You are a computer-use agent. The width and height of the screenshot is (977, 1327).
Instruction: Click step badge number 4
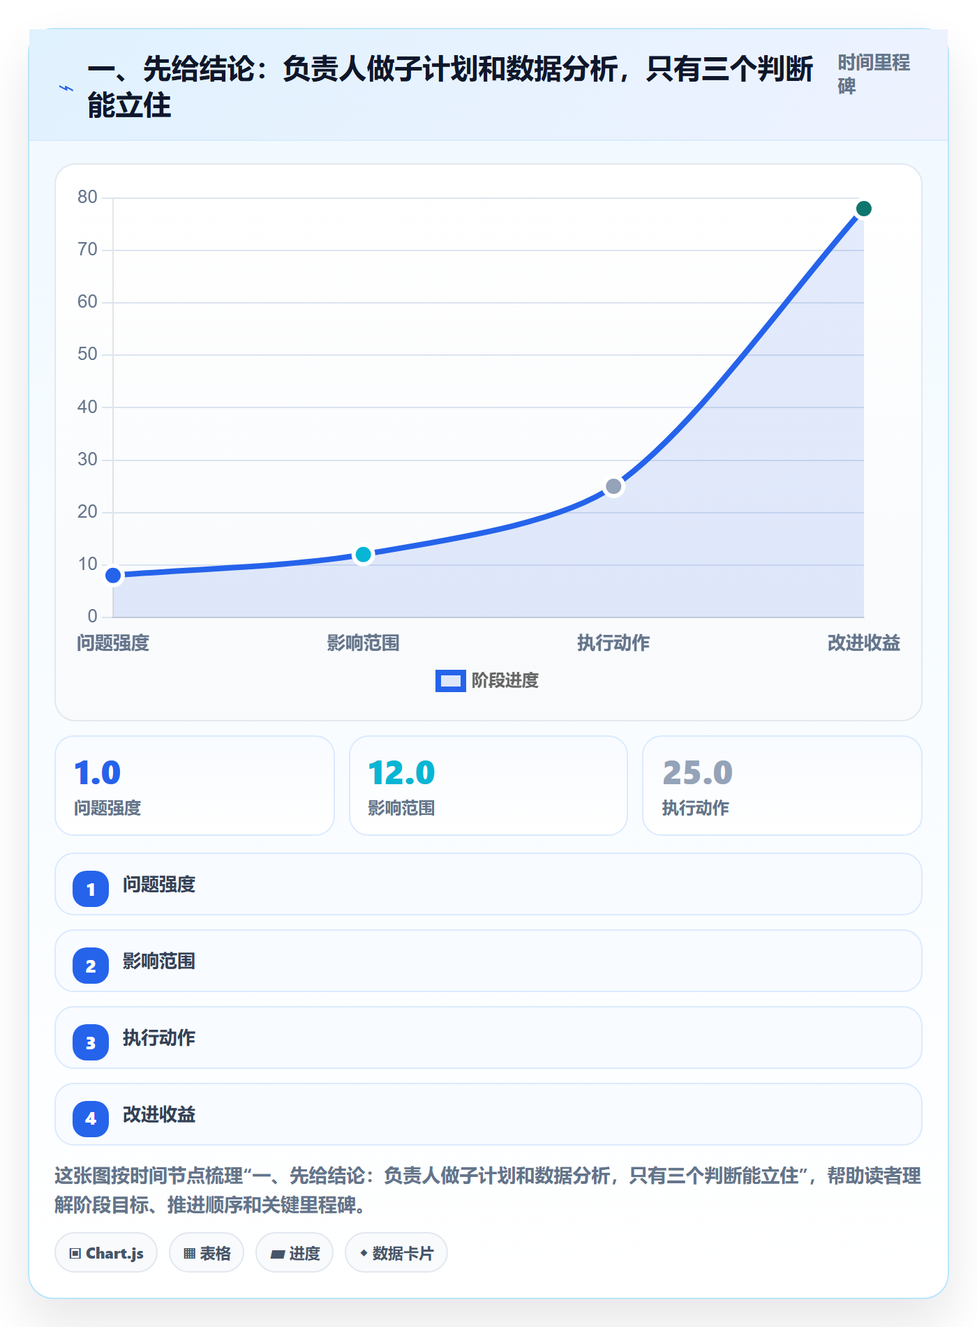point(91,1119)
